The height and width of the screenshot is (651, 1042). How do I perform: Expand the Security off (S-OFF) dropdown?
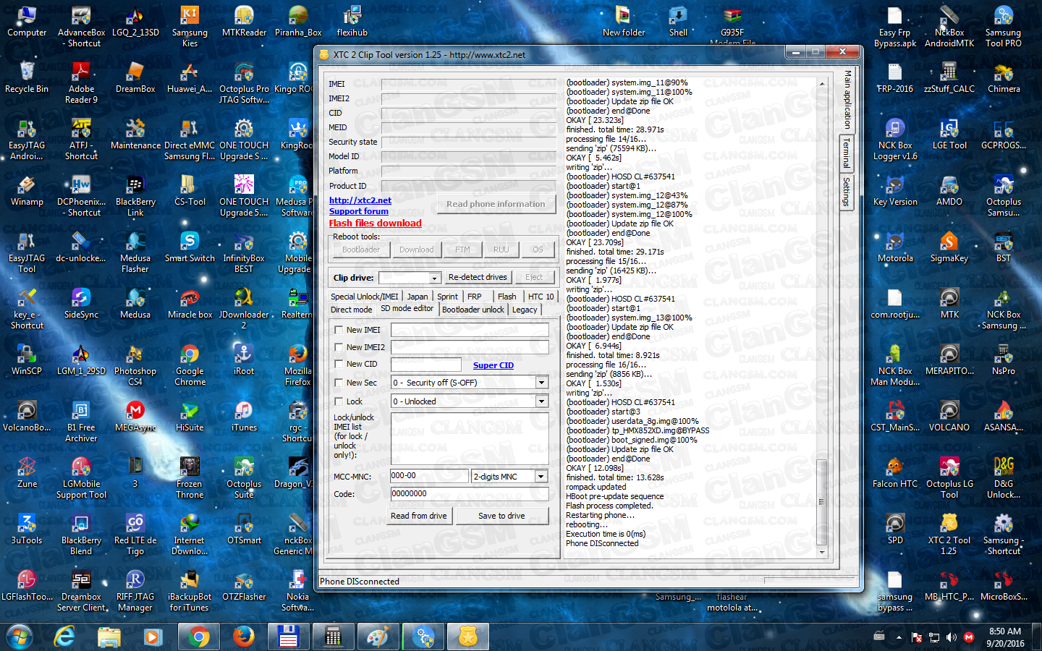click(x=541, y=382)
